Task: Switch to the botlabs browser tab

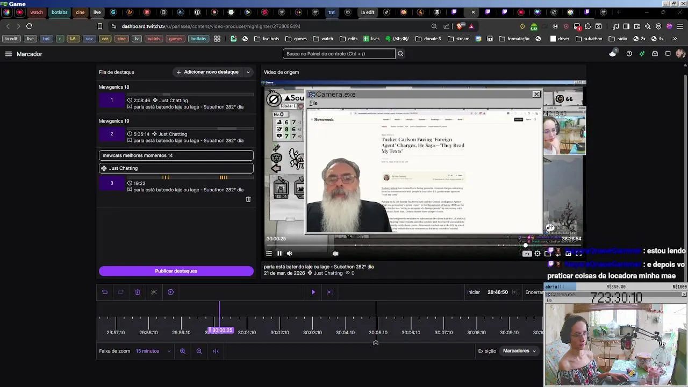Action: [x=60, y=12]
